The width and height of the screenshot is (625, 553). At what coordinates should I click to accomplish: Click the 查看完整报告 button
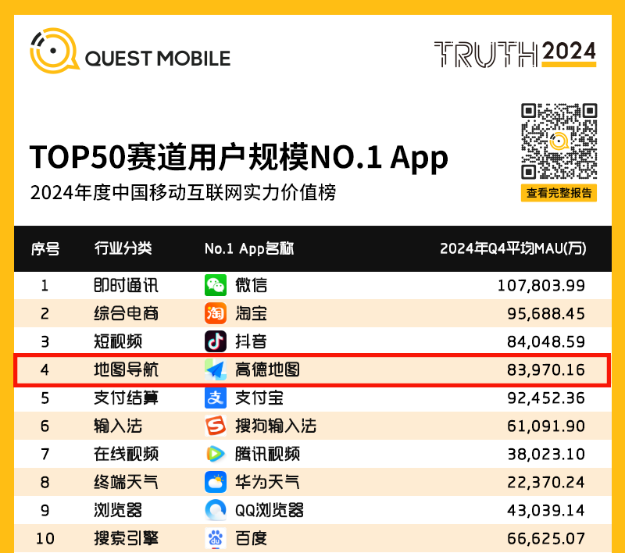[x=559, y=193]
